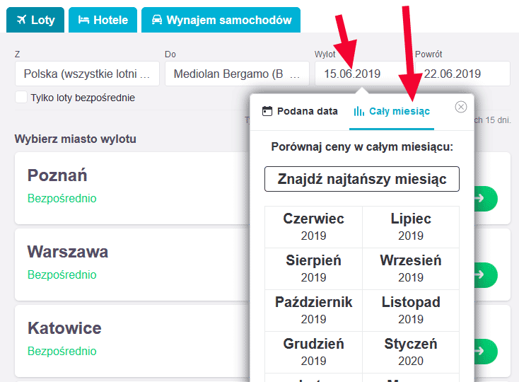Select Styczeń 2020 month
The height and width of the screenshot is (382, 519).
click(411, 352)
